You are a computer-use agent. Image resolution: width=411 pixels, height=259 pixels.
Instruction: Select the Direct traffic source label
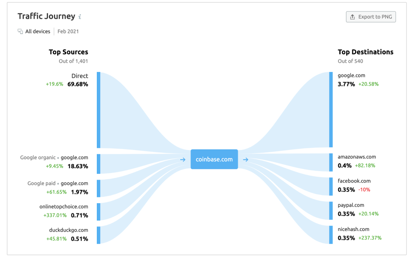pyautogui.click(x=80, y=76)
